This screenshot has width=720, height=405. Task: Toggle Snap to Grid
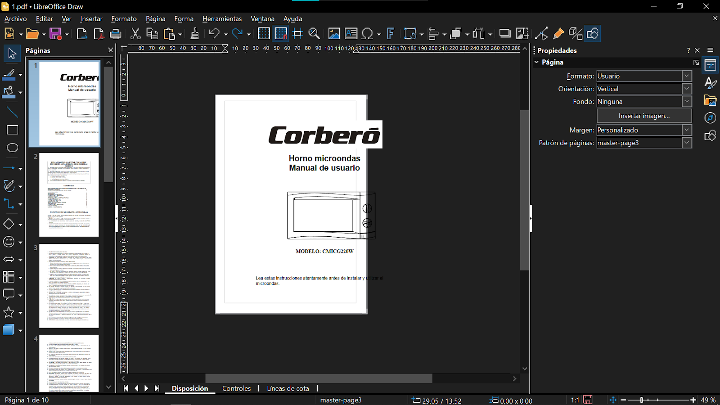tap(281, 34)
